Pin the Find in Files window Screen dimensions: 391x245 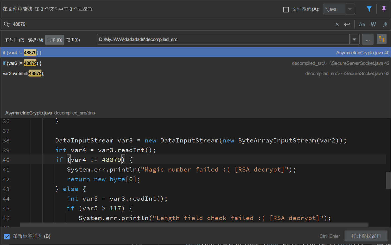[x=384, y=9]
